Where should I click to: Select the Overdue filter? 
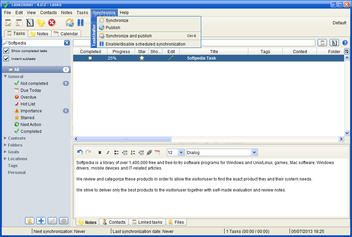point(28,97)
